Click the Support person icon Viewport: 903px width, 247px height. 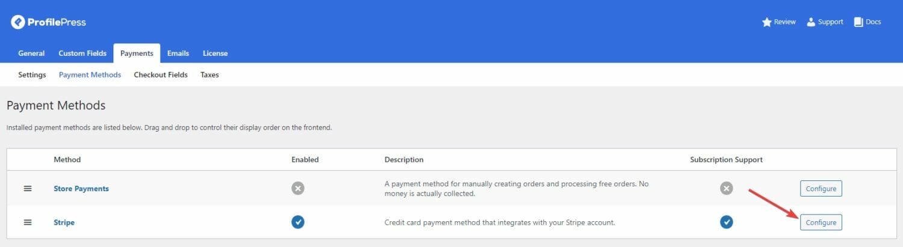(811, 22)
